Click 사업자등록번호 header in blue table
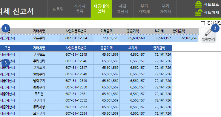221x117 pixels. [76, 48]
